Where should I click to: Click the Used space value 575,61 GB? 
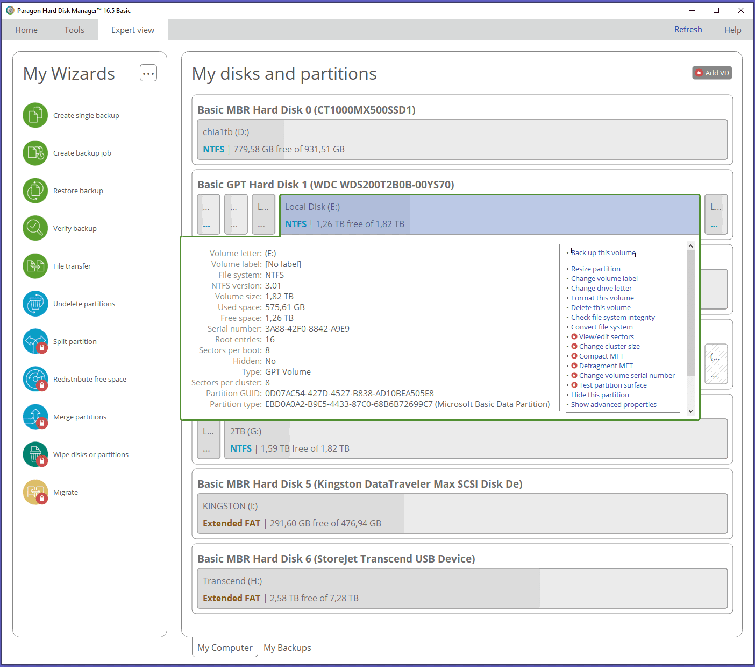click(285, 307)
